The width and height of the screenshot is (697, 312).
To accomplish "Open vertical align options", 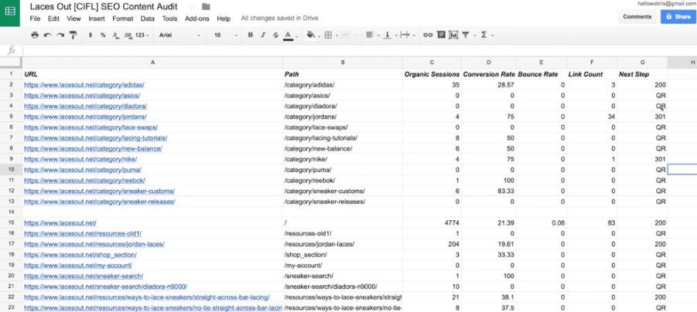I will (387, 35).
